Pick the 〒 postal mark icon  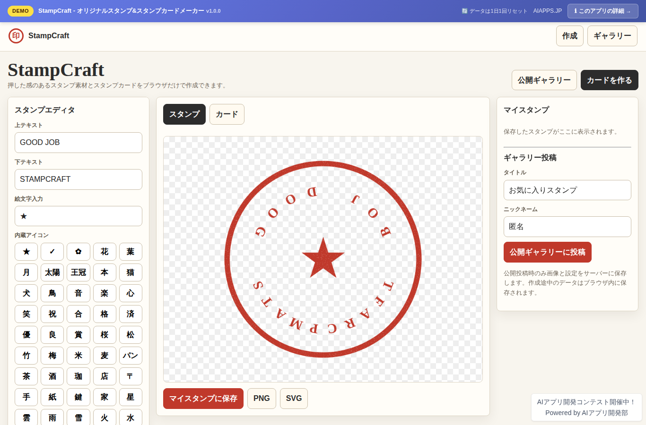click(x=131, y=376)
